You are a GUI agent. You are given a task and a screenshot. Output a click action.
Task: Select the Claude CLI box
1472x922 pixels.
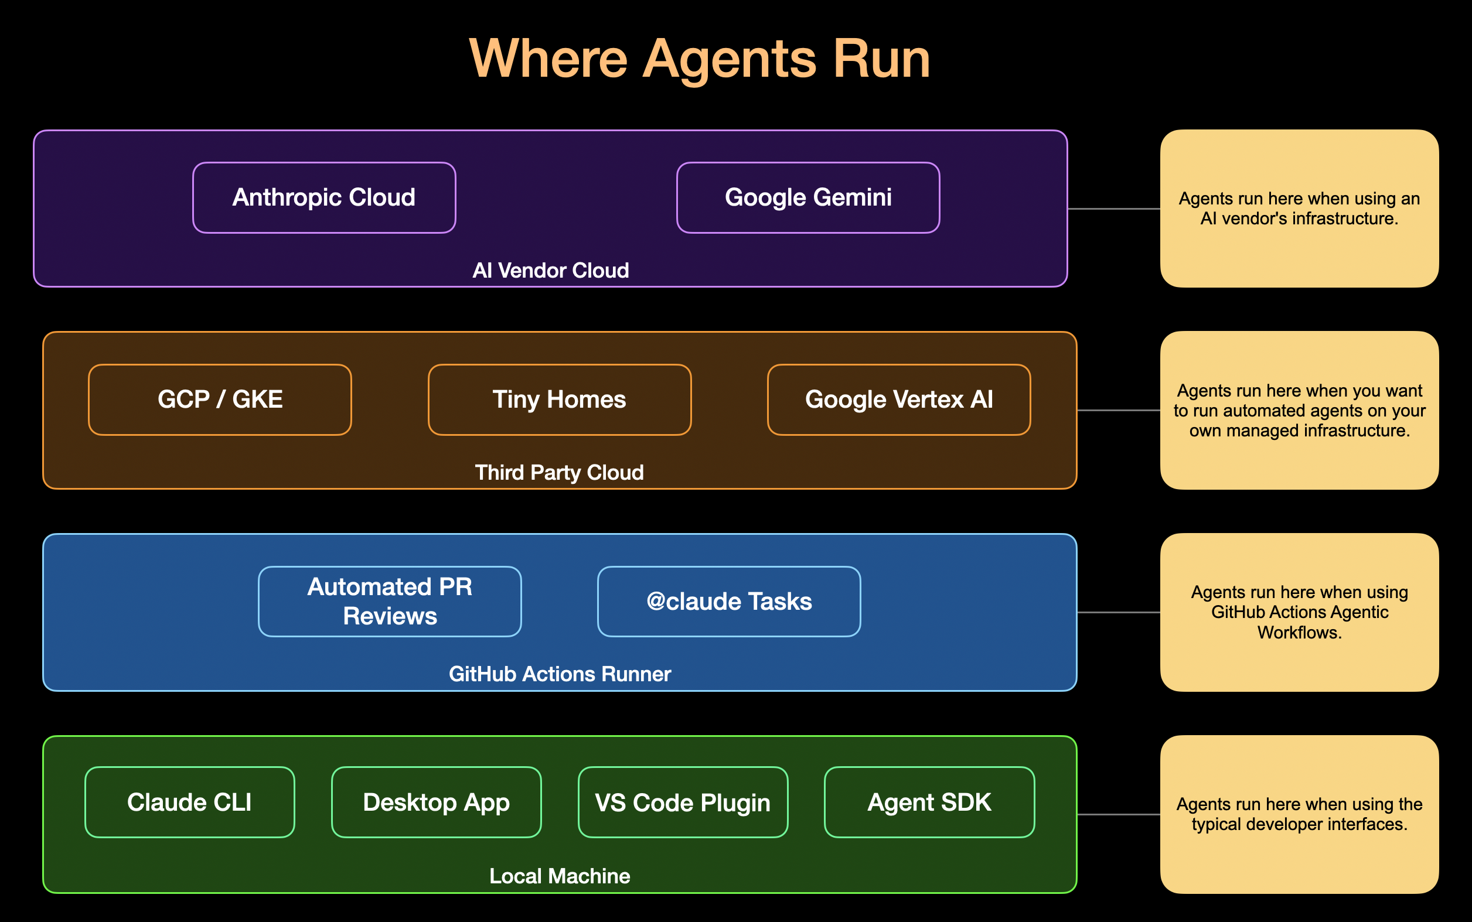190,802
